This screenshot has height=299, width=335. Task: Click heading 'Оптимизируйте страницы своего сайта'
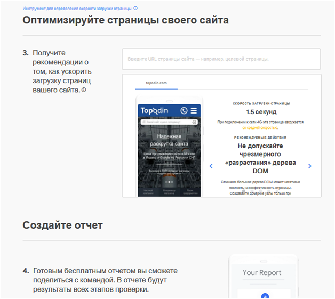coord(126,20)
